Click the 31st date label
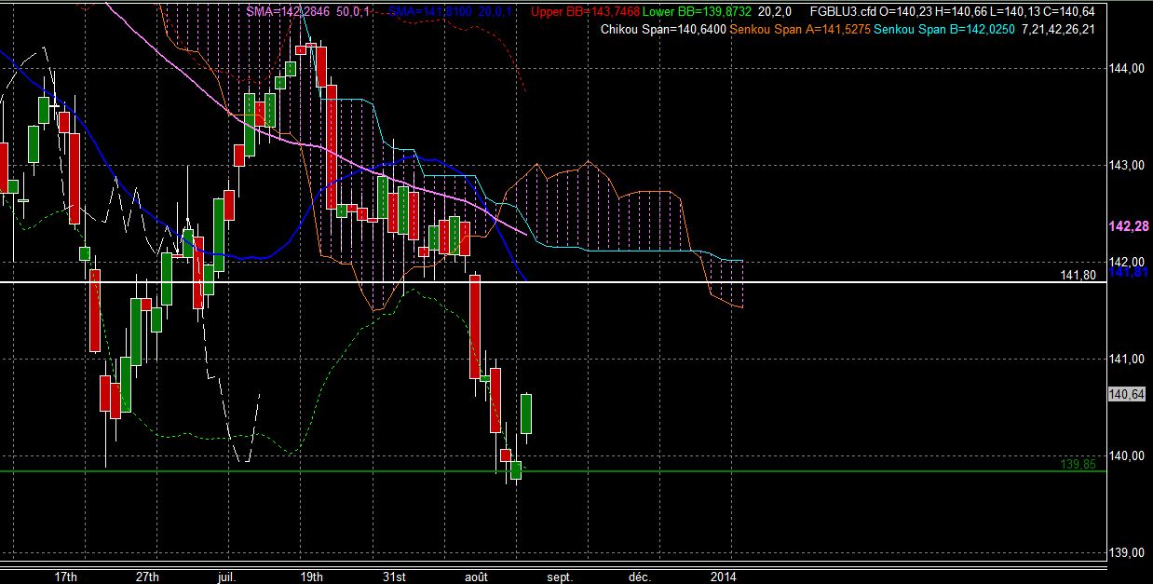This screenshot has height=584, width=1153. coord(395,577)
